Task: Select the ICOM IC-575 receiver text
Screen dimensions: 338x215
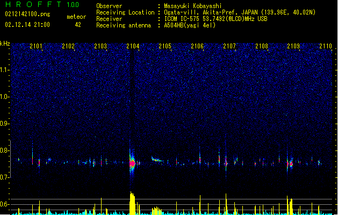Action: [x=215, y=19]
